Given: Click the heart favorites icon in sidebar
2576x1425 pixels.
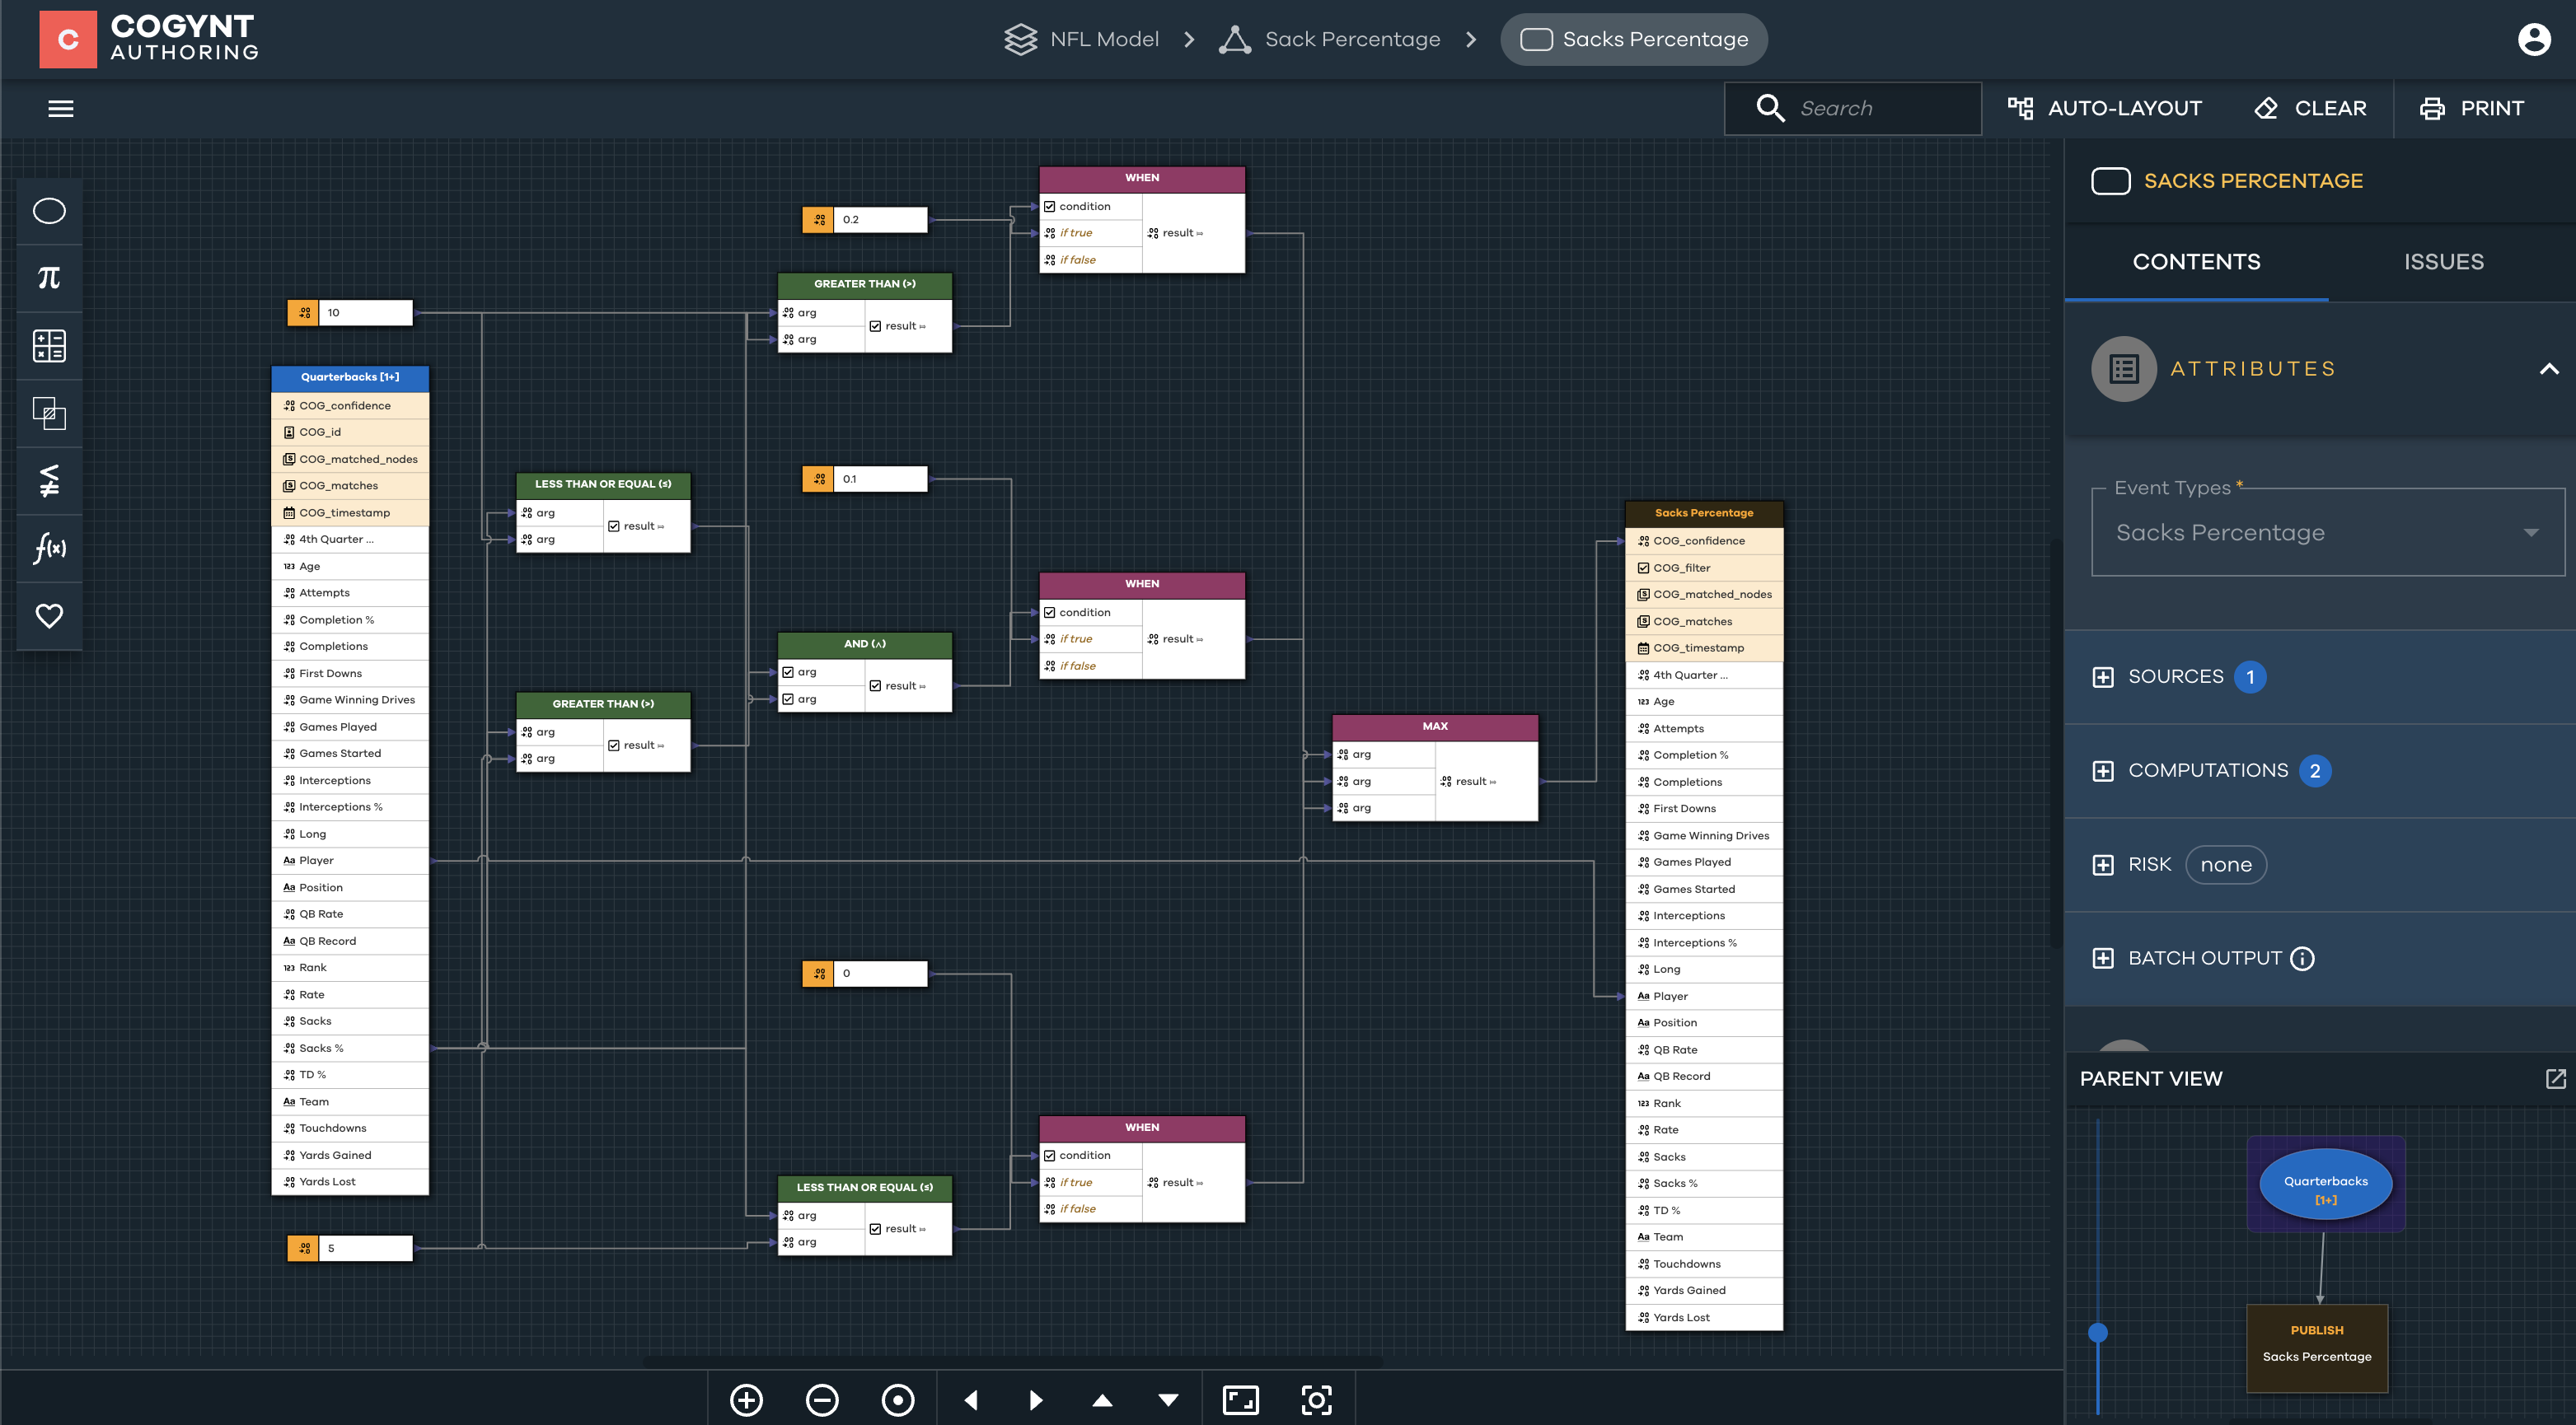Looking at the screenshot, I should pos(49,614).
